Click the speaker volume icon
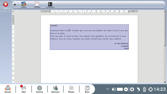 tap(114, 89)
